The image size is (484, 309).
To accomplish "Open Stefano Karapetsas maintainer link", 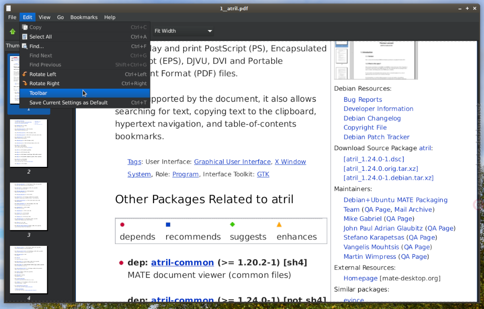I will point(374,237).
